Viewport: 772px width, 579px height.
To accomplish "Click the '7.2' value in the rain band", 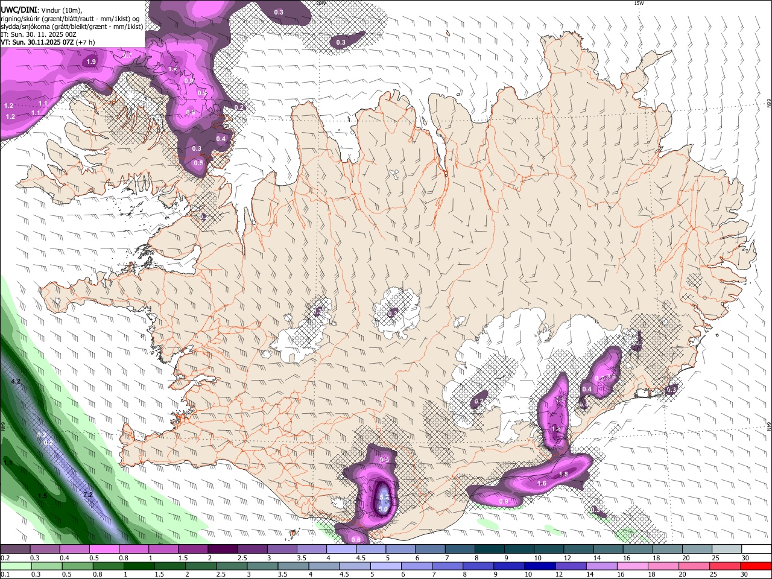I will pyautogui.click(x=88, y=495).
